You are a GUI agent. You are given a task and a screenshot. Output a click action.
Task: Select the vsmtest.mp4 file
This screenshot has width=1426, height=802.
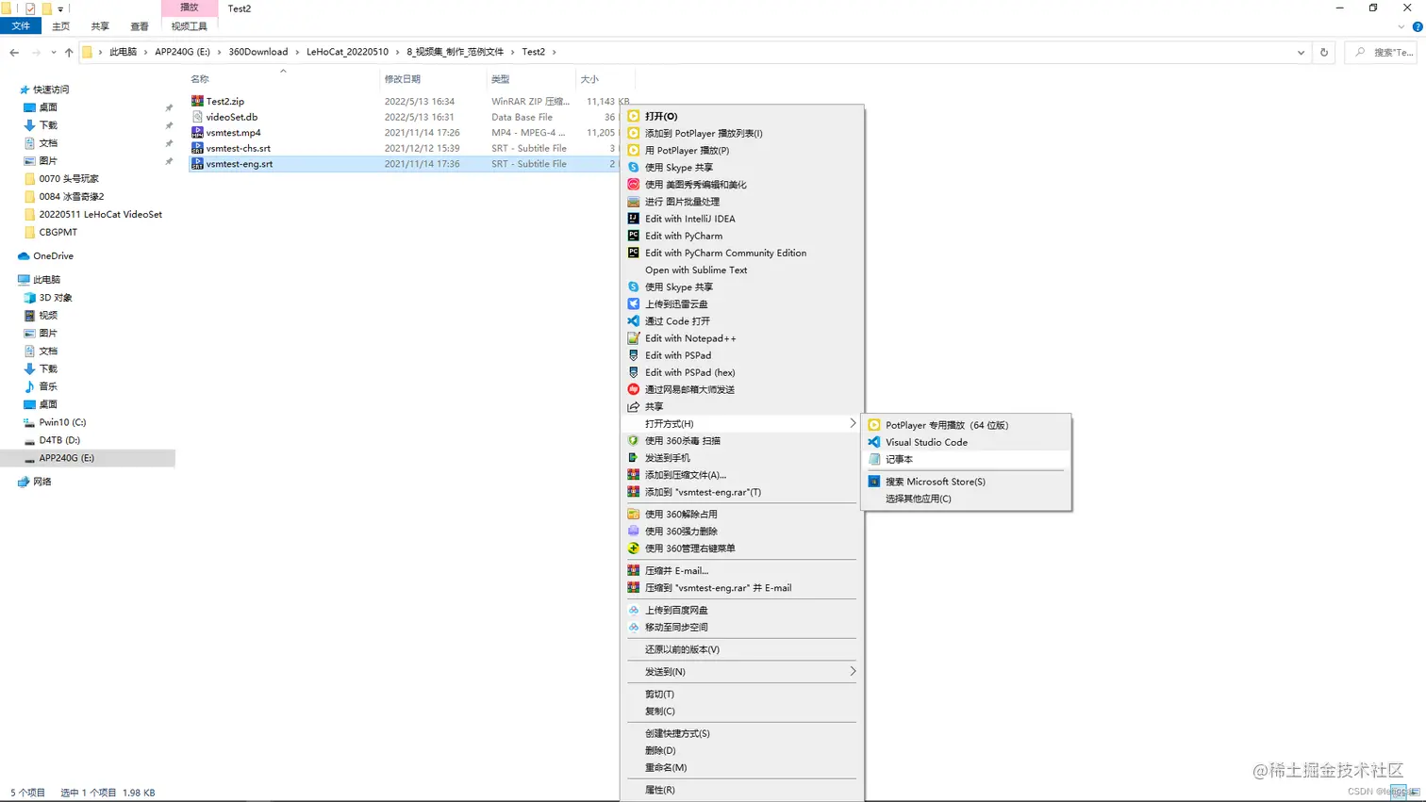[233, 133]
